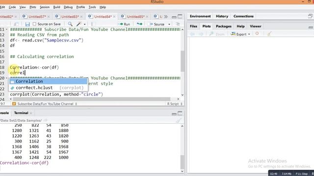Maximize the source editor pane
Screen dimensions: 314x176
click(180, 17)
